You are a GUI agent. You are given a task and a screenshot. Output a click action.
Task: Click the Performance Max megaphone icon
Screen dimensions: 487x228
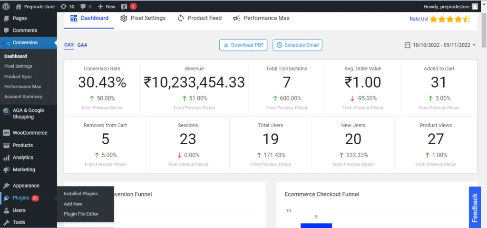click(237, 19)
